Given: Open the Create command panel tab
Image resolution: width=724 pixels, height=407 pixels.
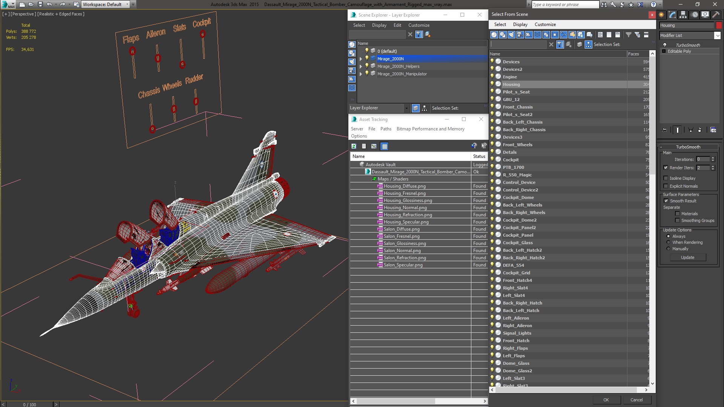Looking at the screenshot, I should pos(661,15).
